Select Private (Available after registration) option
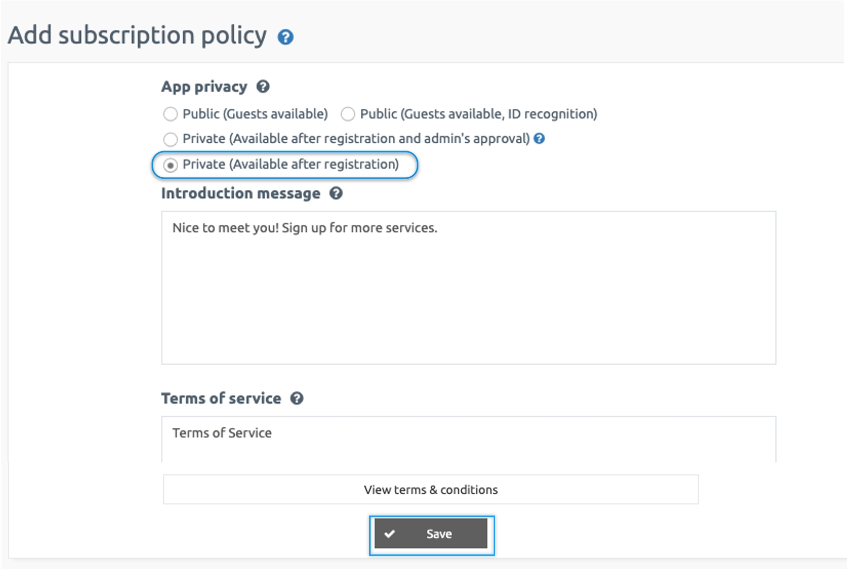Viewport: 853px width, 569px height. pos(170,165)
